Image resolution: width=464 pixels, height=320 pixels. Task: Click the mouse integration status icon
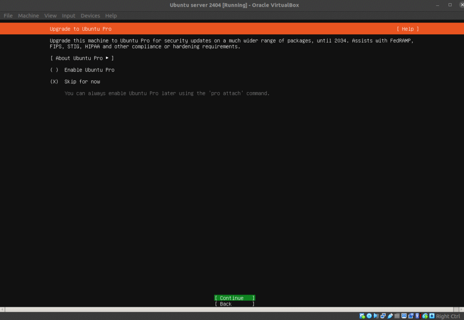425,316
